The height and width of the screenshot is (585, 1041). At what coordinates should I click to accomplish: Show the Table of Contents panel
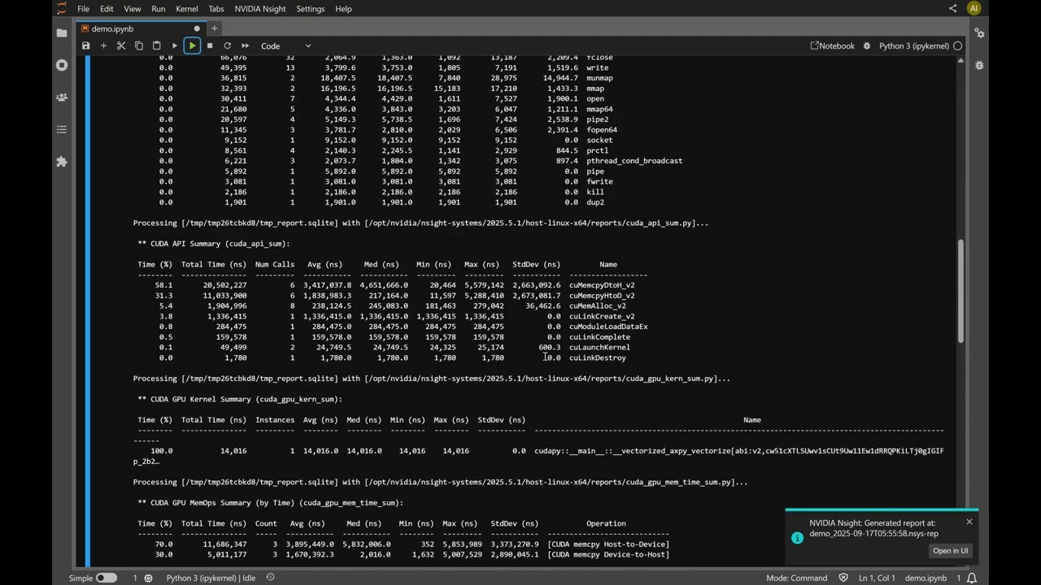[x=62, y=130]
